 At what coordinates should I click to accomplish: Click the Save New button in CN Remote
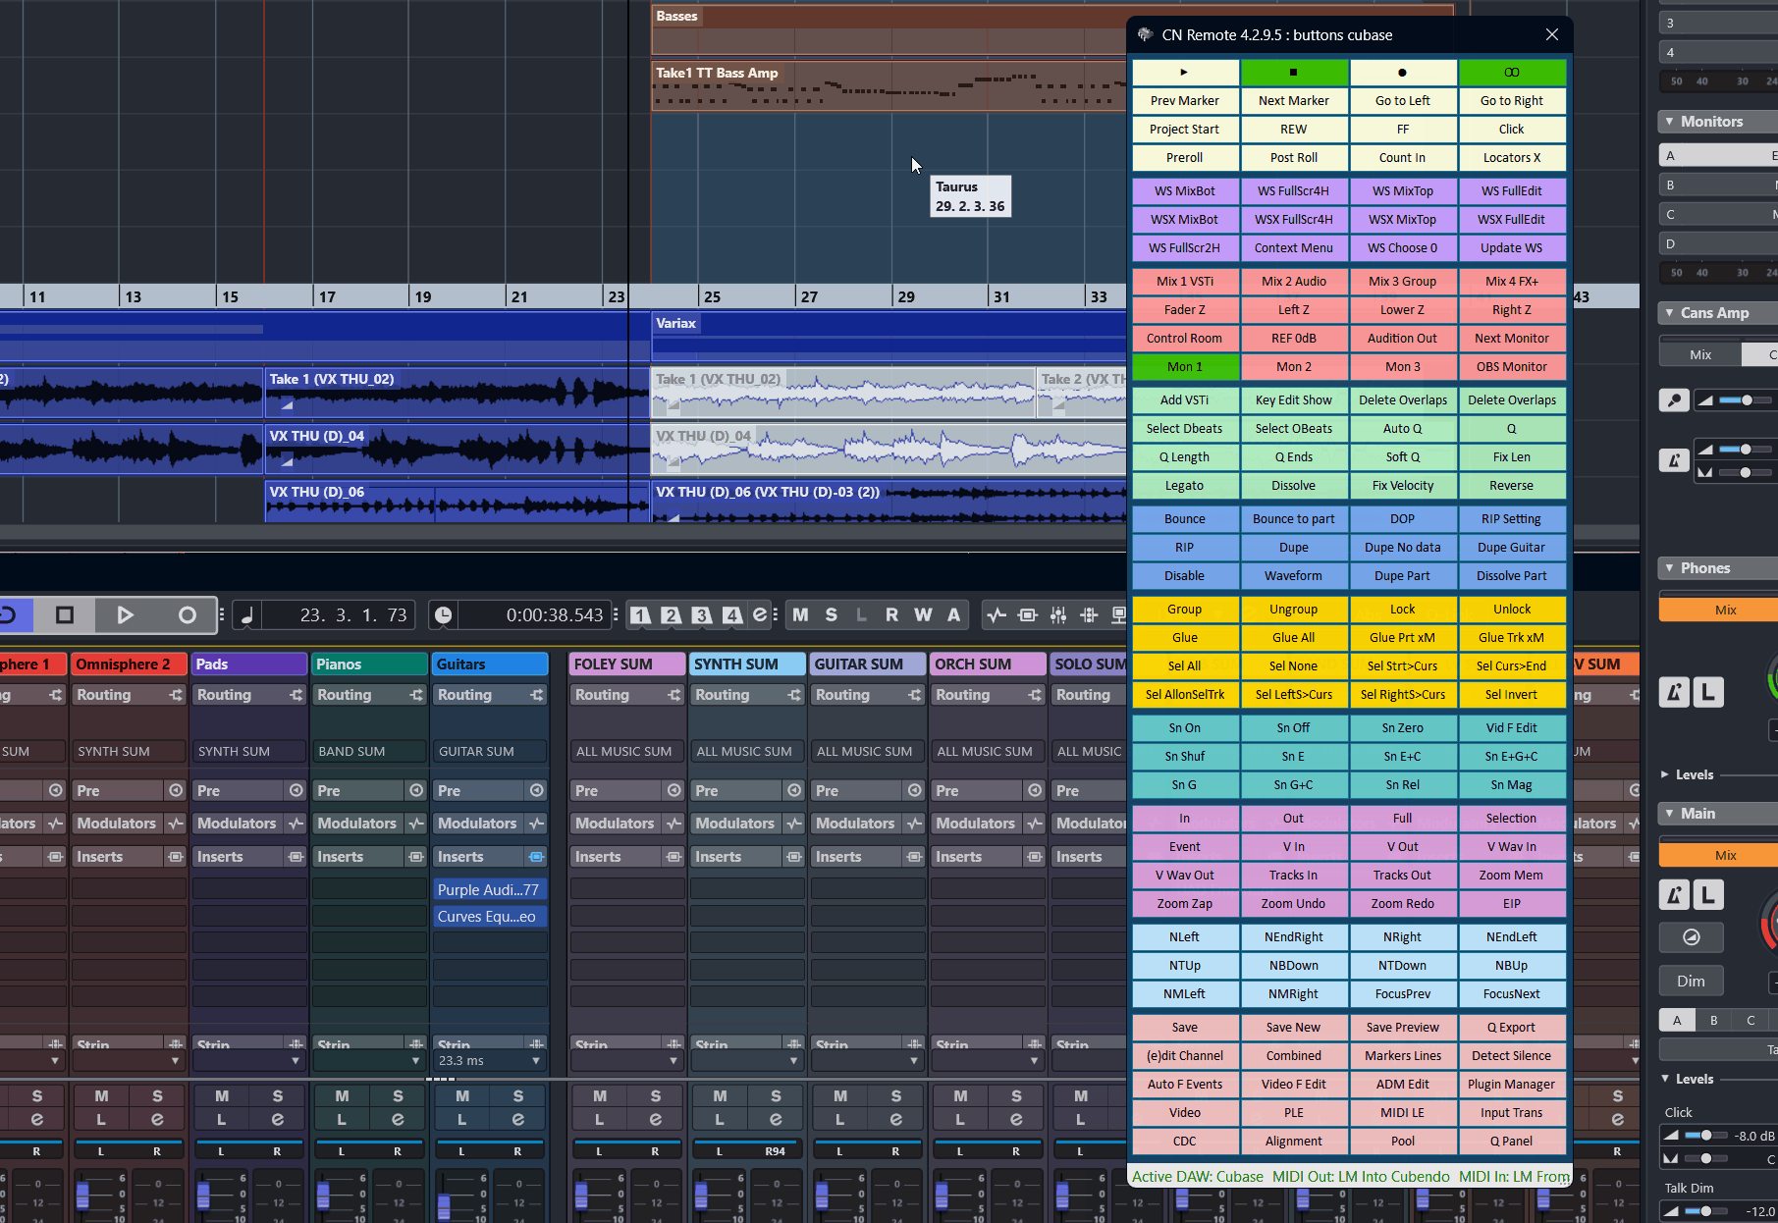click(1294, 1028)
